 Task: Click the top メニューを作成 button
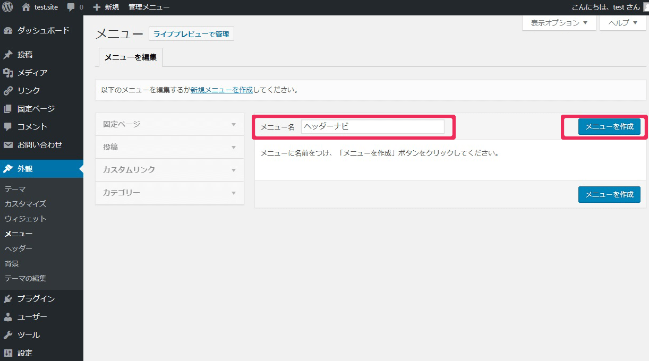point(609,127)
